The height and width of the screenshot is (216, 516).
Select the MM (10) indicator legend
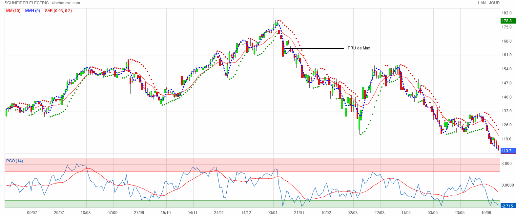[x=13, y=11]
